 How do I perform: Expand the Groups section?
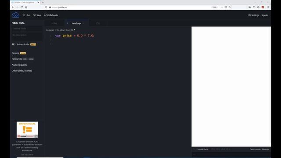[15, 53]
